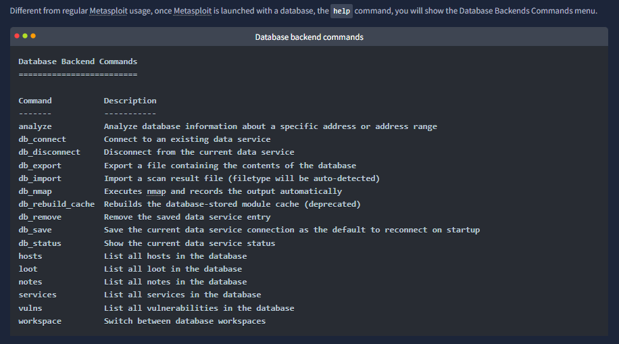Click the db_export command name
The image size is (619, 344).
pyautogui.click(x=40, y=166)
